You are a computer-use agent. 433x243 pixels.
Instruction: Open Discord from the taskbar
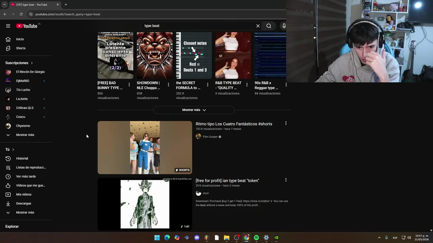tap(197, 238)
